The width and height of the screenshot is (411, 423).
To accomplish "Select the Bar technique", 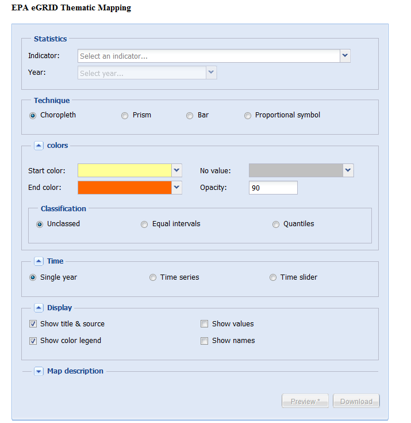I will point(190,116).
